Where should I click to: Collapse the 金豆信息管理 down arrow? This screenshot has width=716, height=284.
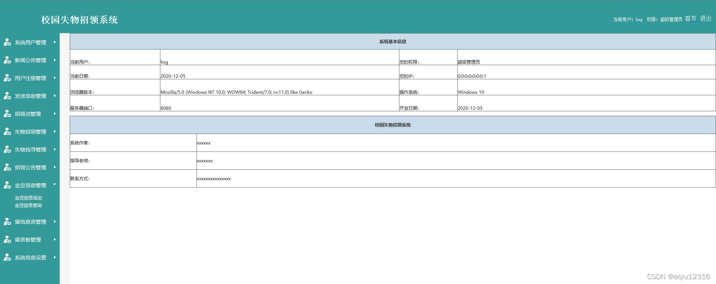pos(54,185)
